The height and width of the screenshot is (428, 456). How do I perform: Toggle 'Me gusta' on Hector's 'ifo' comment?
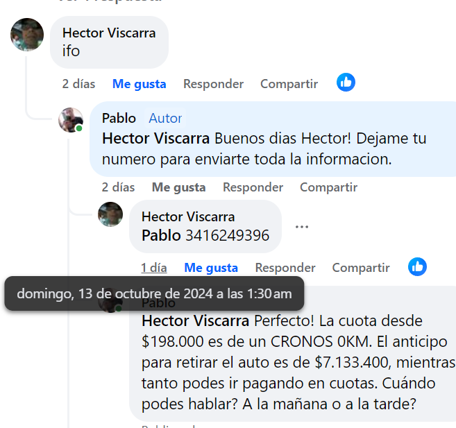(x=139, y=84)
